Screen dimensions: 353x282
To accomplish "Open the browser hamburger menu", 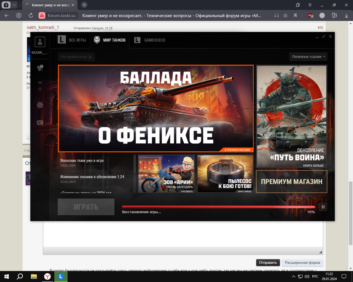I will click(x=310, y=5).
